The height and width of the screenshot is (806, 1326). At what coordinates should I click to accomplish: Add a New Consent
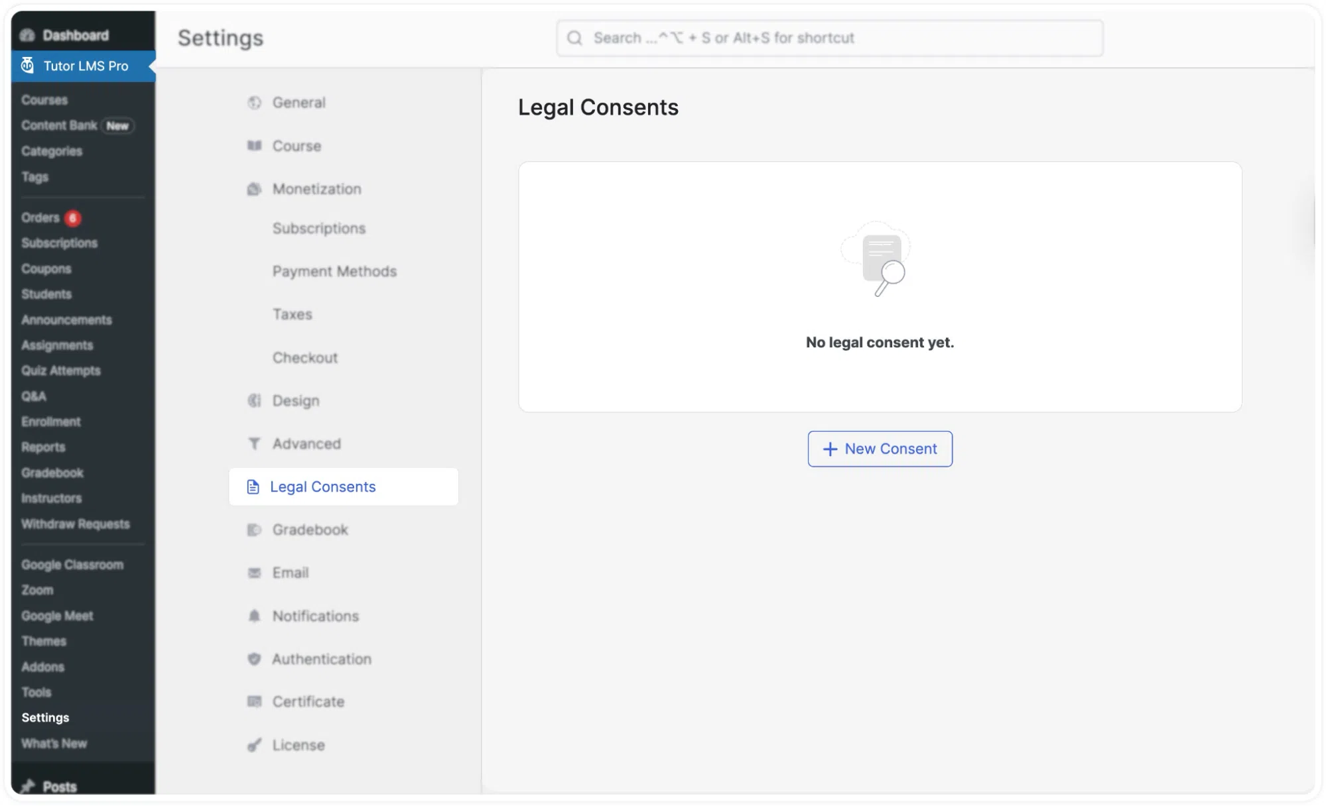click(x=880, y=449)
